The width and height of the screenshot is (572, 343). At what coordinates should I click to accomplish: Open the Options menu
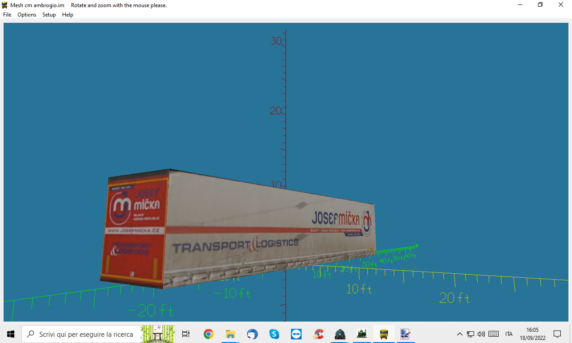[27, 15]
